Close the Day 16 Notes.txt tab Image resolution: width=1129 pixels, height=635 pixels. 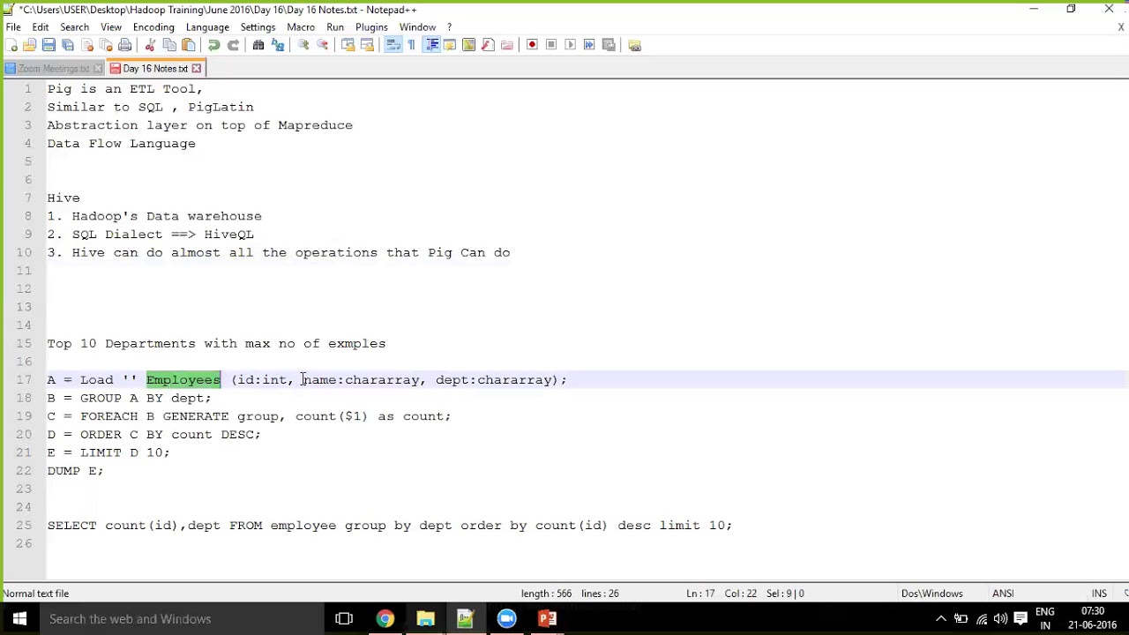click(197, 69)
